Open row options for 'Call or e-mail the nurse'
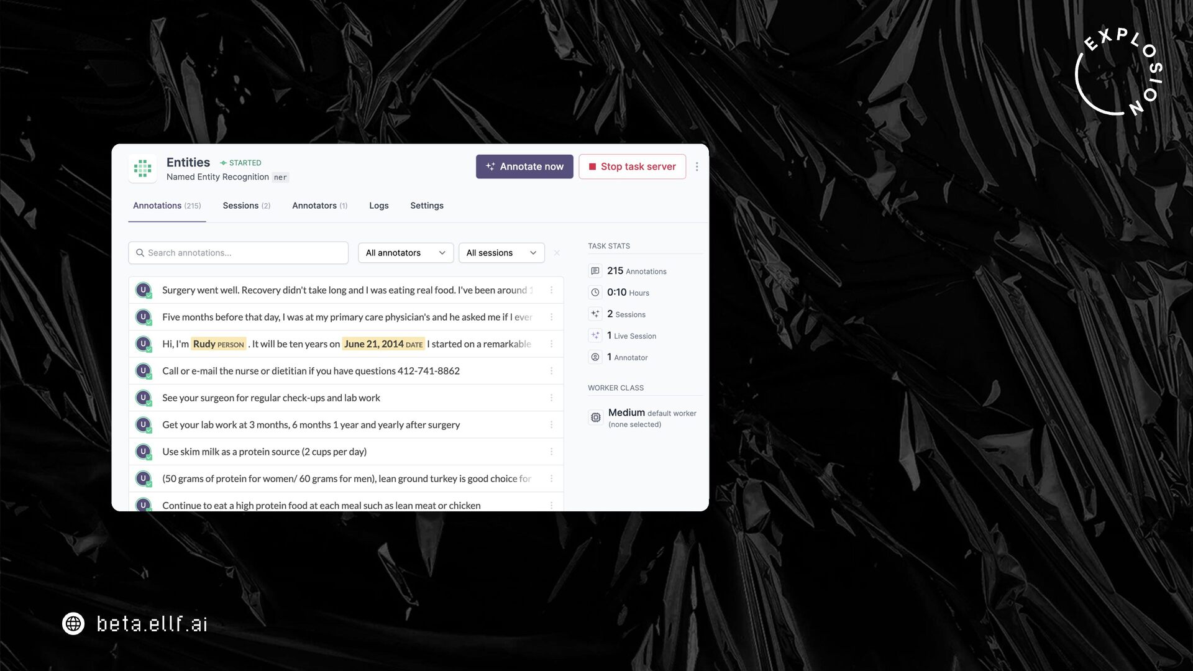 point(551,371)
